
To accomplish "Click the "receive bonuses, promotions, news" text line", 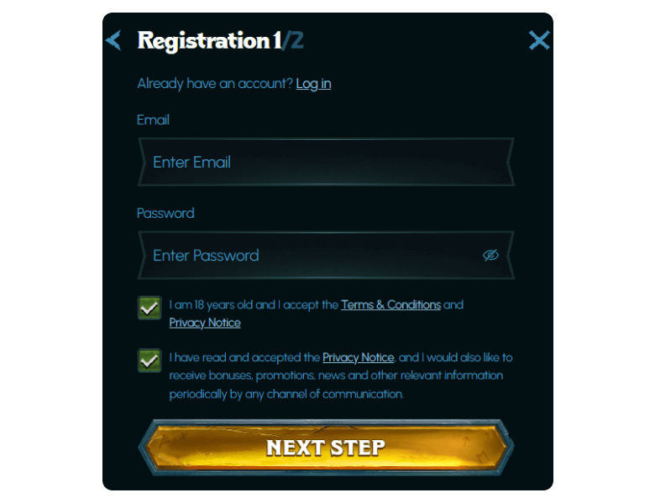I will point(336,376).
